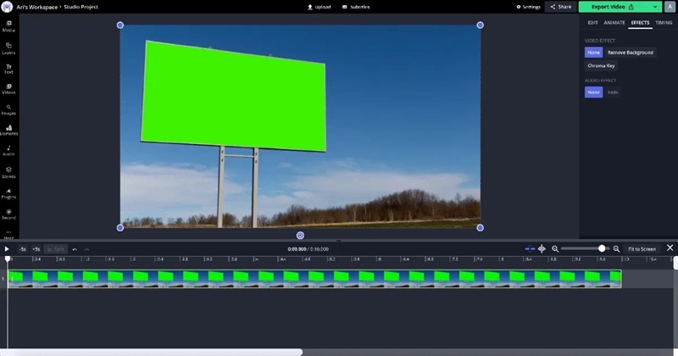Click Fit to Screen button
The height and width of the screenshot is (356, 678).
coord(642,249)
